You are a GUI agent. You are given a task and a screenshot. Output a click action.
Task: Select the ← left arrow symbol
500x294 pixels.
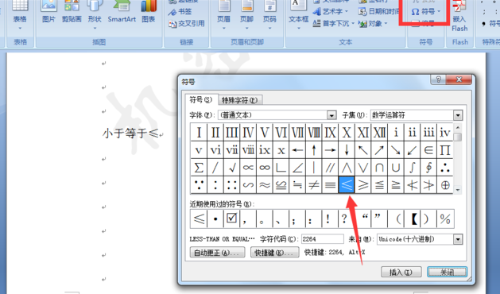click(297, 150)
